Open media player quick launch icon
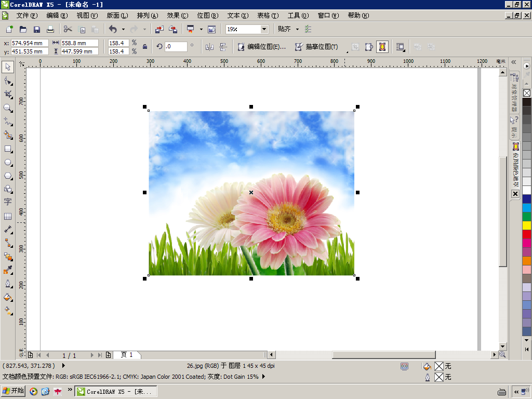 33,392
